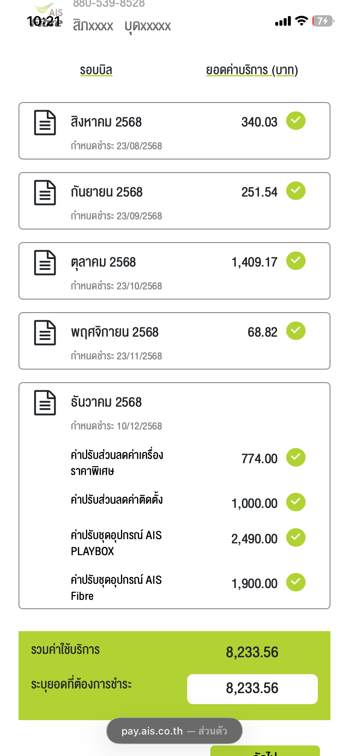Tap the pay.ais.co.th address bar
349x756 pixels.
pyautogui.click(x=174, y=731)
